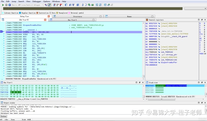Switch to the Enums tab
The image size is (207, 121).
coord(129,16)
